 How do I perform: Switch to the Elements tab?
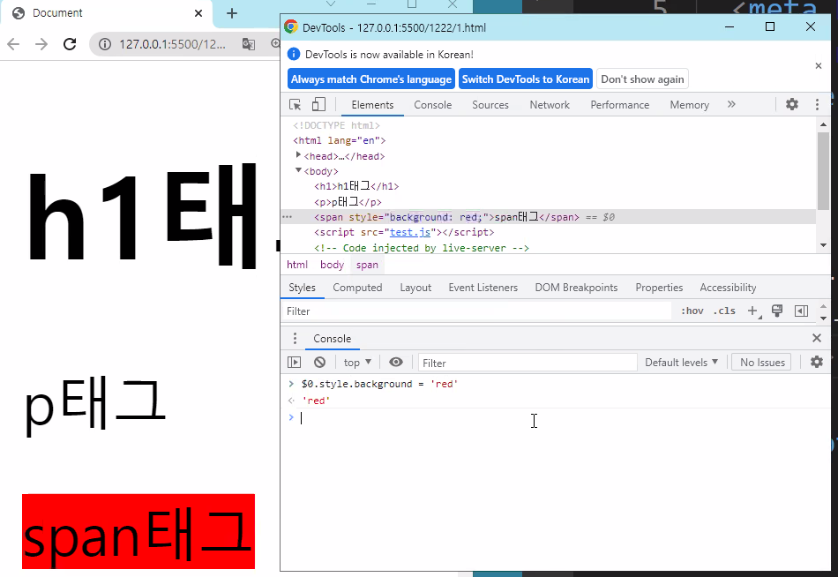coord(372,105)
